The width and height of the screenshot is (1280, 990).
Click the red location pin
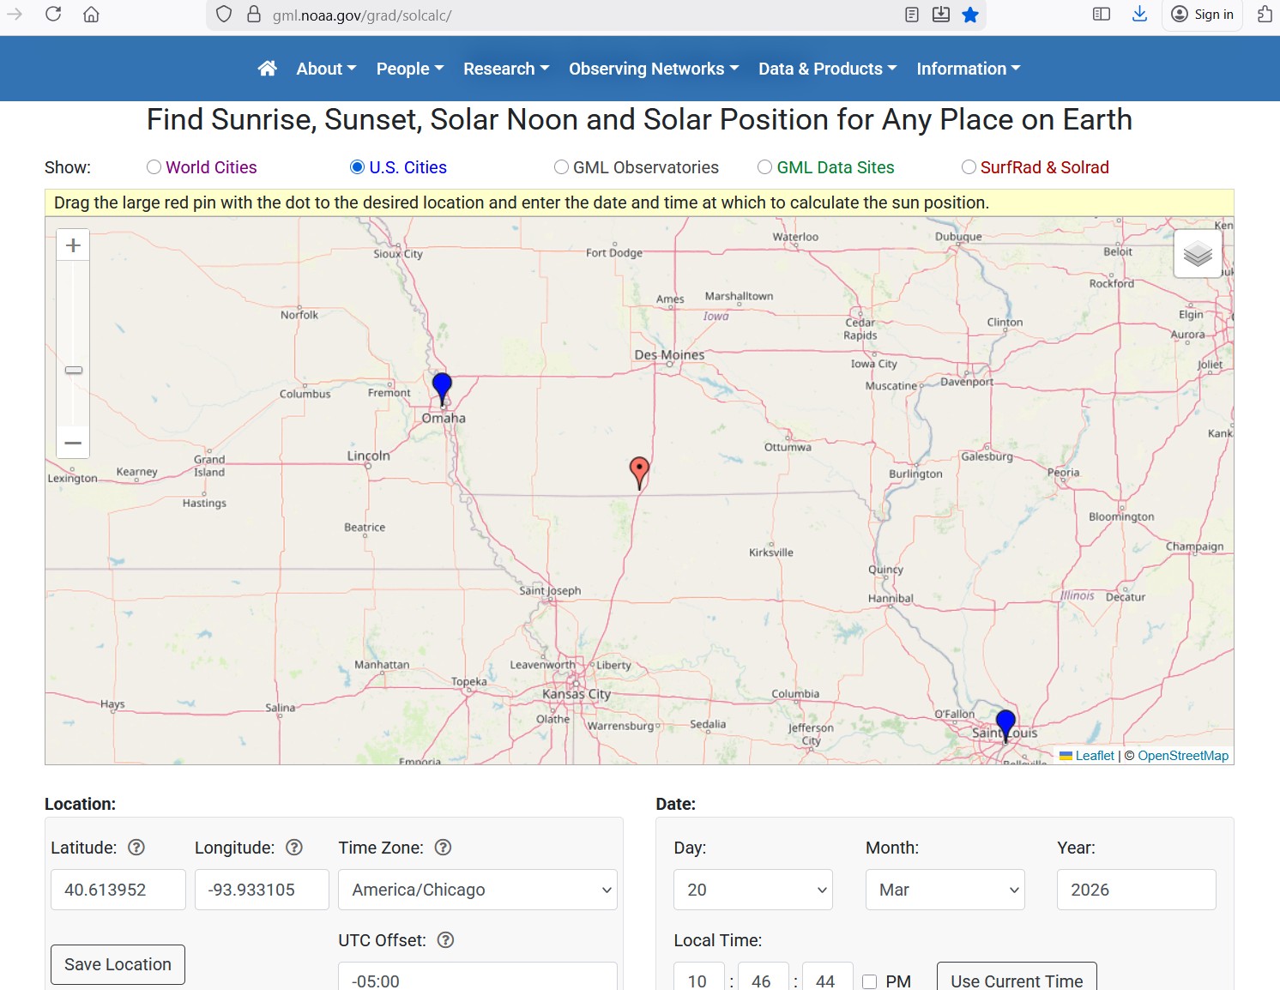639,470
